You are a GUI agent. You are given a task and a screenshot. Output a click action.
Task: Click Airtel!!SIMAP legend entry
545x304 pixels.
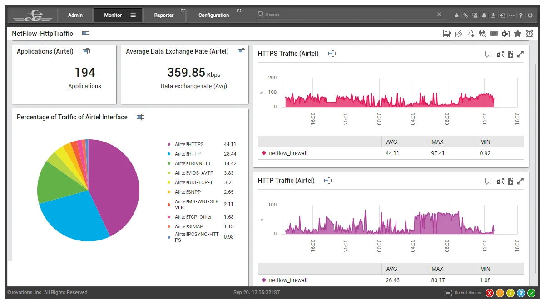tap(188, 226)
